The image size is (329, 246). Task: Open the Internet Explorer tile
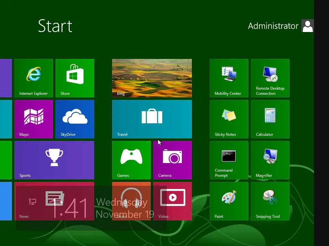[x=33, y=78]
